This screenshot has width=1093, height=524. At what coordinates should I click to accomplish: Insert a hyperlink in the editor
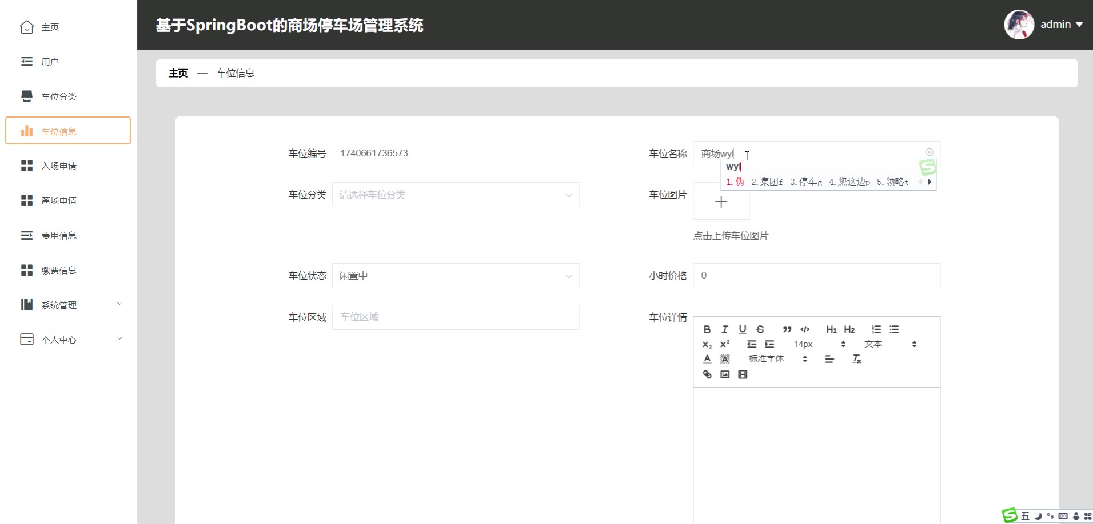click(x=707, y=374)
